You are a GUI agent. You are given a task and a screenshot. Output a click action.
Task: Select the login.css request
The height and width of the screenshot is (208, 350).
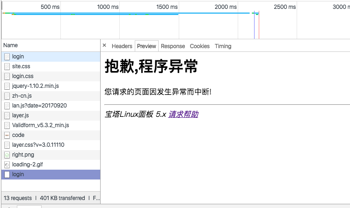click(51, 76)
